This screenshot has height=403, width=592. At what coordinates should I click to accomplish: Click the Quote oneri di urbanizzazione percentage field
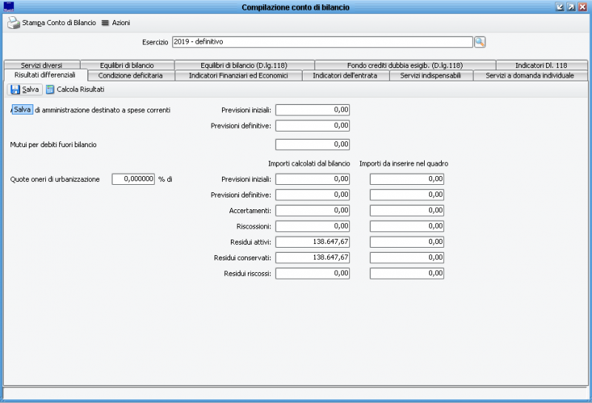click(133, 179)
